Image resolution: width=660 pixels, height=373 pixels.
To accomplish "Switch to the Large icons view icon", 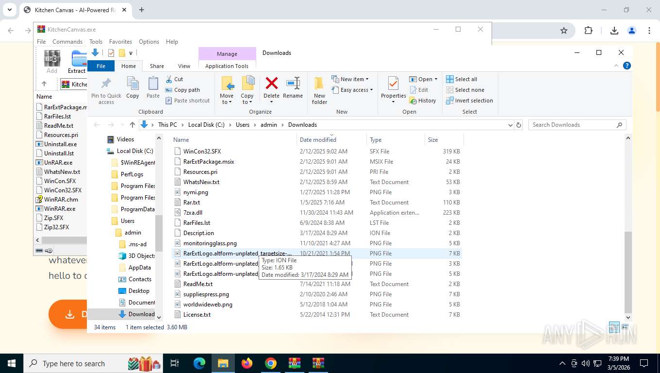I will (625, 327).
